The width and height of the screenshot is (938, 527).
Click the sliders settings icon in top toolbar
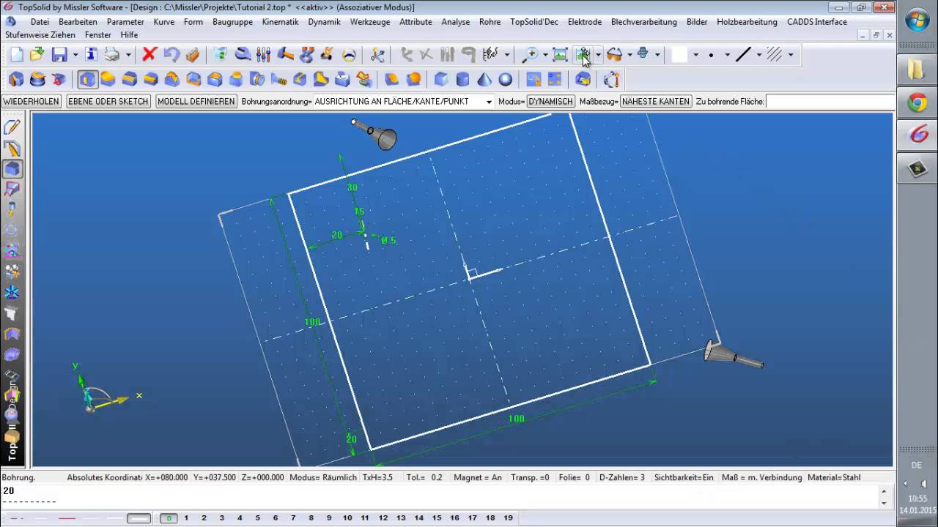(264, 54)
